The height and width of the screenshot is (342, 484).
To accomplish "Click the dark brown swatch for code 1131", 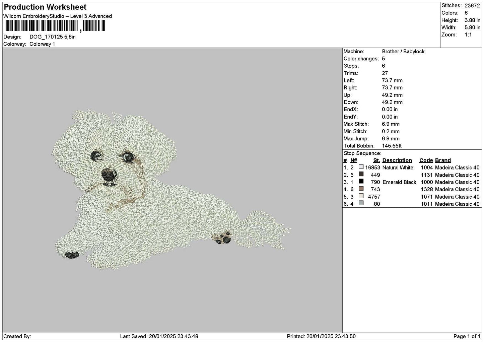I will tap(361, 174).
